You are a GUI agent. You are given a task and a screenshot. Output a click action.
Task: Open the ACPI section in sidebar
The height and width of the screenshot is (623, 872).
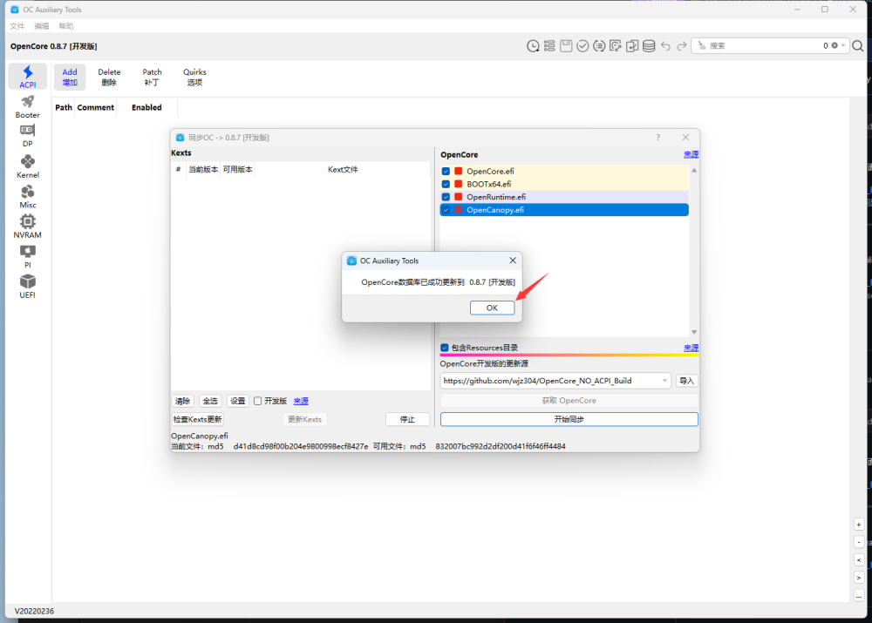[x=27, y=77]
